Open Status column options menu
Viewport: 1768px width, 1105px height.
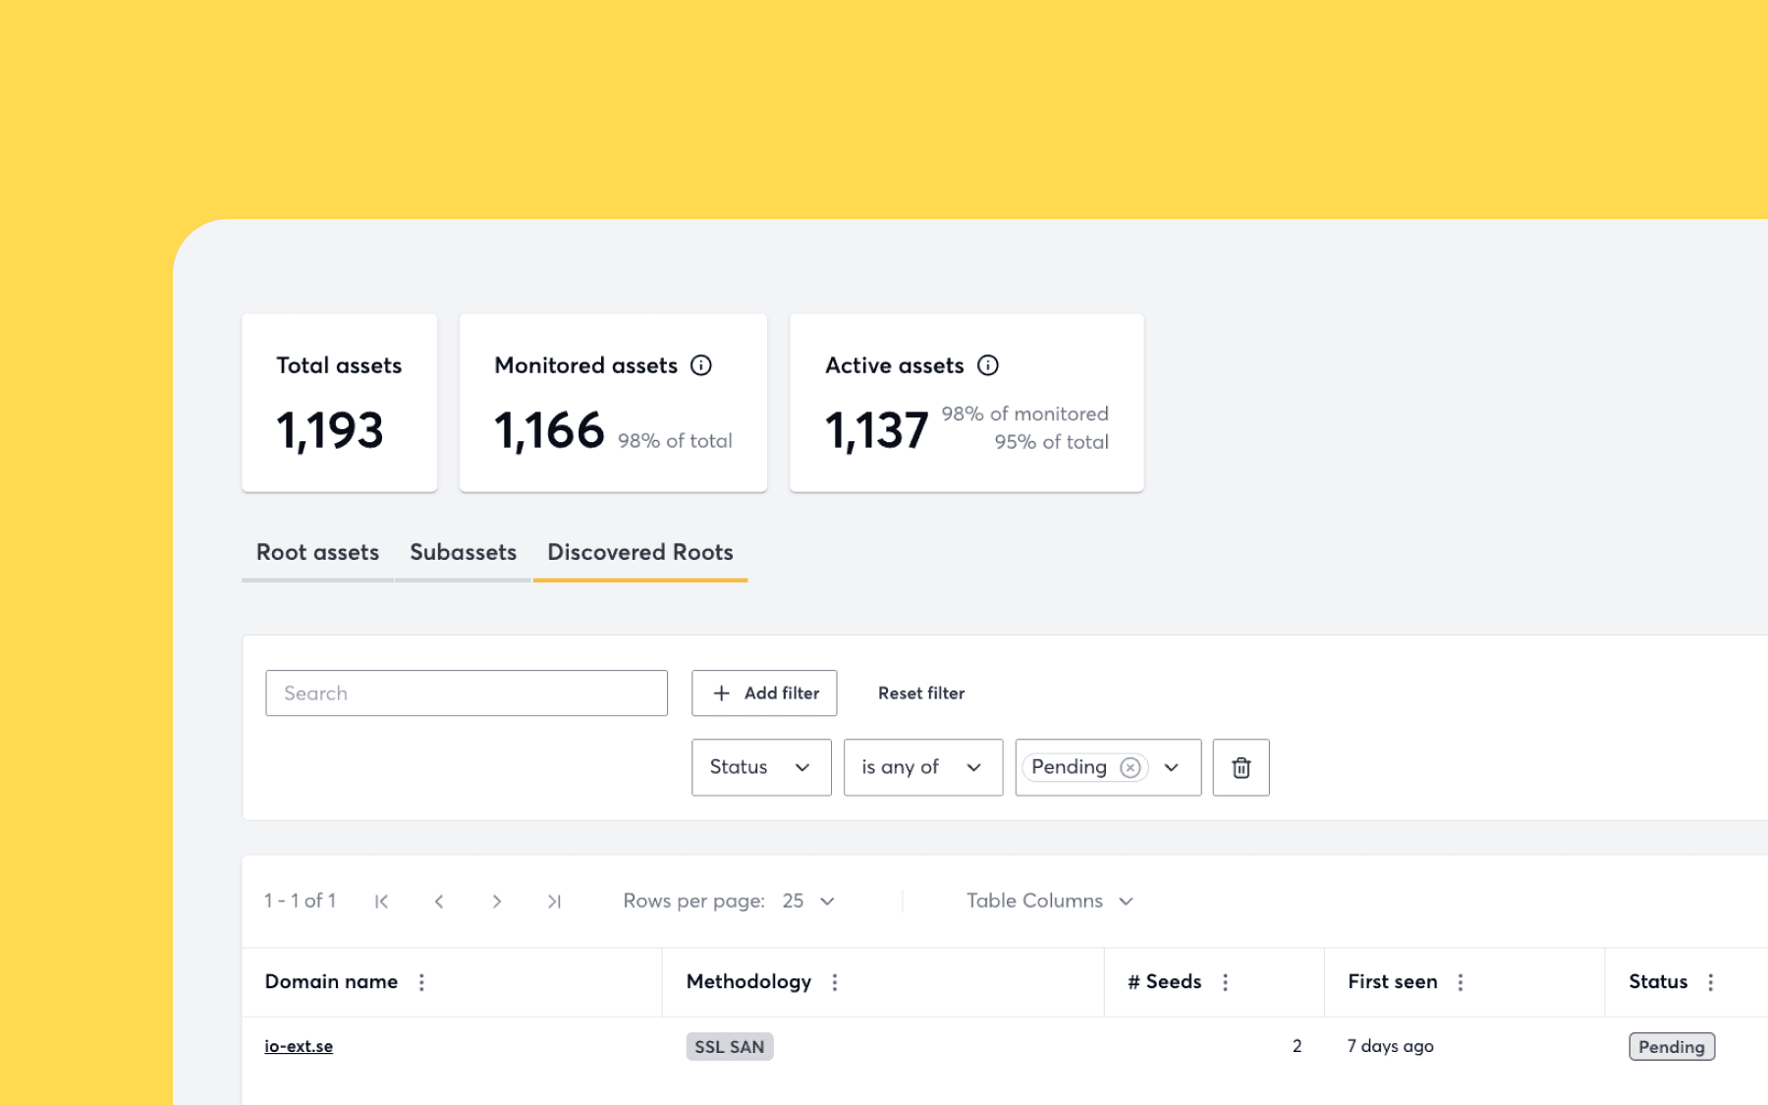click(x=1711, y=982)
